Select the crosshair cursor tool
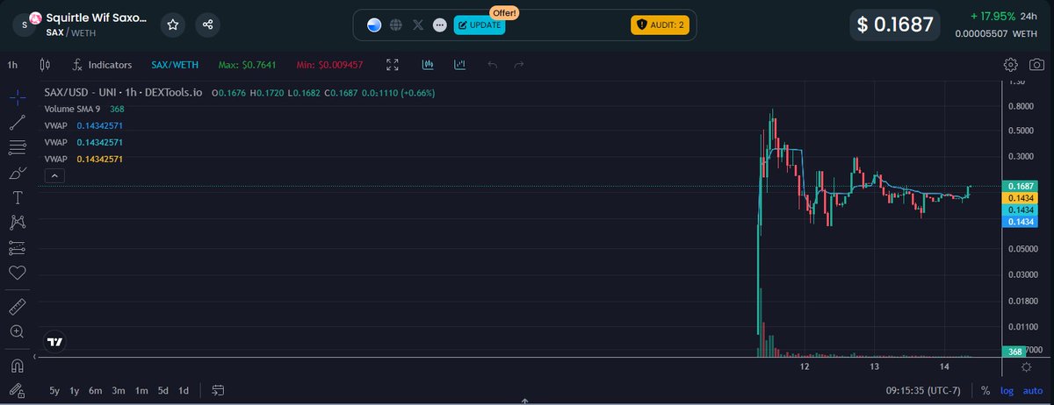This screenshot has height=405, width=1054. tap(17, 97)
